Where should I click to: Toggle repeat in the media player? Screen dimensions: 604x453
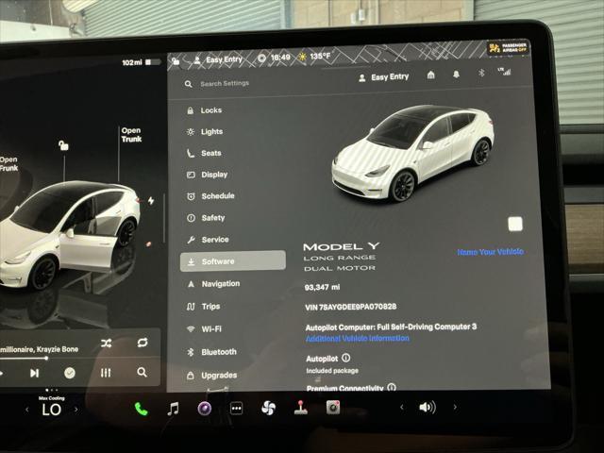143,343
